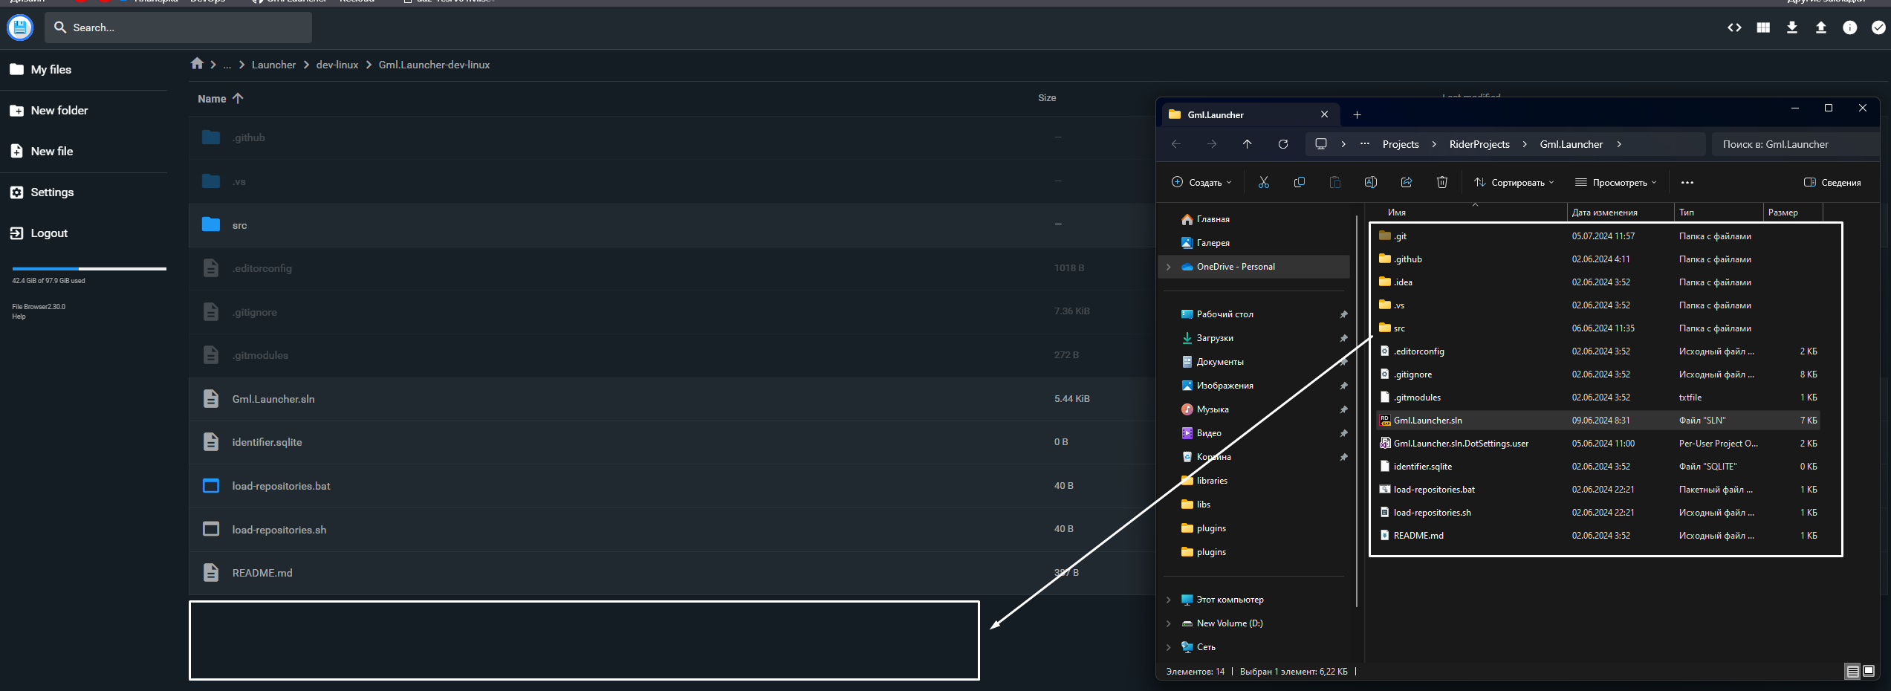Click the upload icon in File Browser toolbar
Screen dimensions: 1891x691
click(x=1822, y=27)
